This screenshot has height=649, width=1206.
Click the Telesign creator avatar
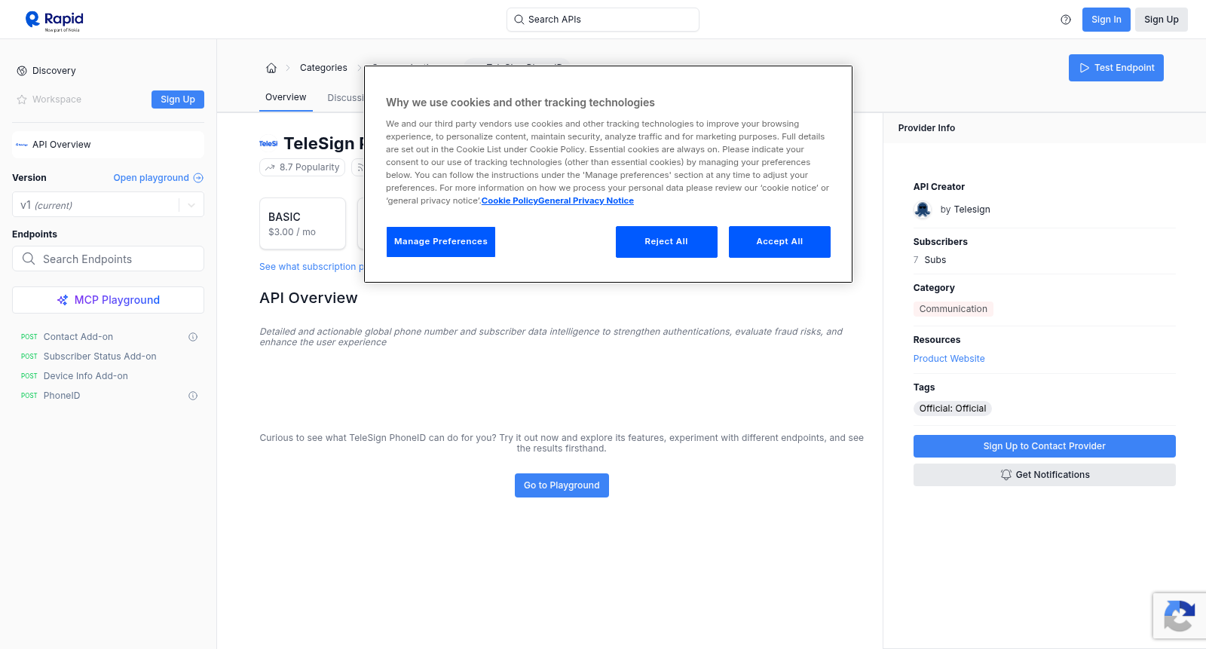[923, 210]
